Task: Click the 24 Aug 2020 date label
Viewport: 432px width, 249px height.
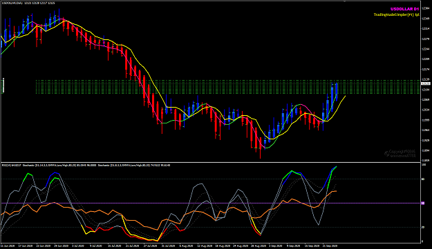Action: 241,246
